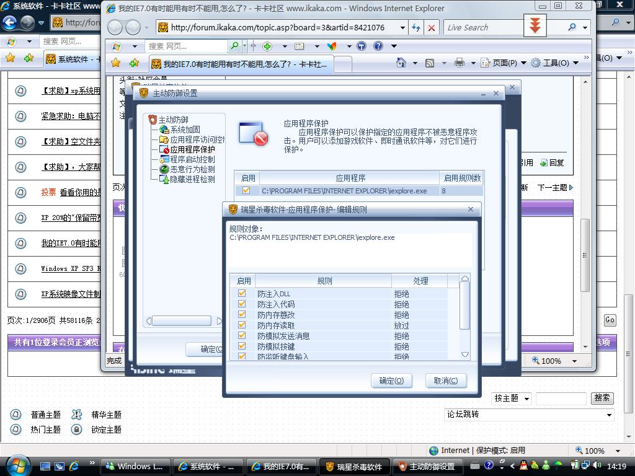The width and height of the screenshot is (635, 476).
Task: Toggle the 防模拟发送消息 rule checkbox
Action: (x=242, y=335)
